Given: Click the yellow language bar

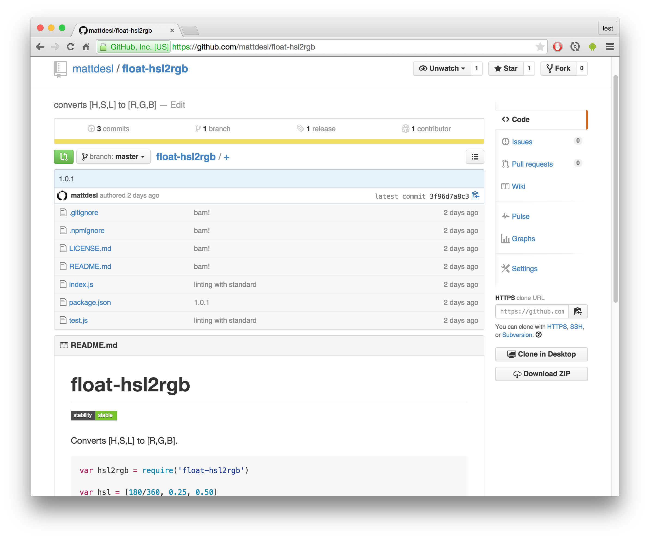Looking at the screenshot, I should pyautogui.click(x=269, y=142).
